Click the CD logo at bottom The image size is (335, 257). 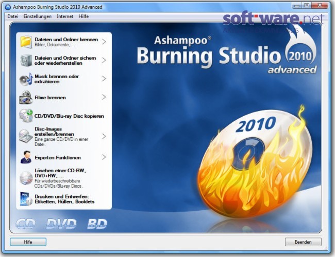click(x=26, y=224)
